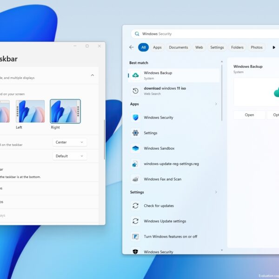Open the Center alignment dropdown
This screenshot has width=279, height=279.
pyautogui.click(x=70, y=142)
